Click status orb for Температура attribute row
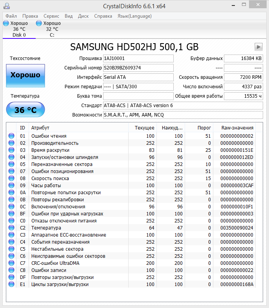Screen dimensions: 269x308 (x=11, y=228)
